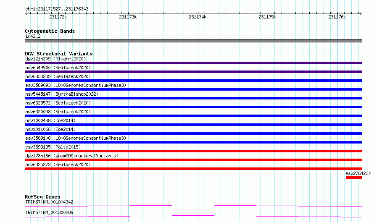Click the 1q42.2 band label

(33, 36)
